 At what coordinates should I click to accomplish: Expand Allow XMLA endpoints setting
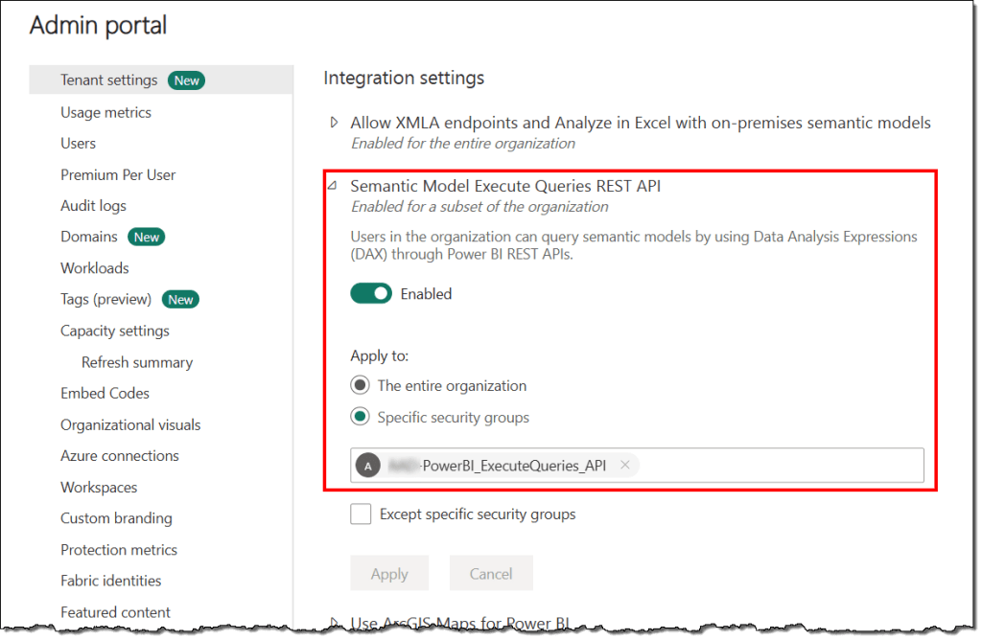pos(335,123)
